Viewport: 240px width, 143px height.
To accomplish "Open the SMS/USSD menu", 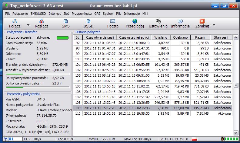I will (38, 14).
